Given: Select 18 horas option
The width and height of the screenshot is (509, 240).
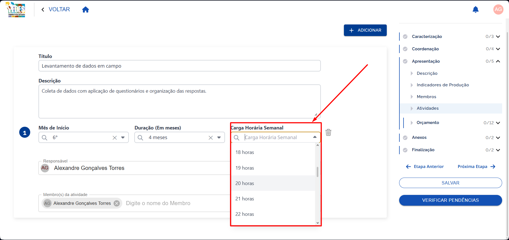Looking at the screenshot, I should pyautogui.click(x=273, y=152).
